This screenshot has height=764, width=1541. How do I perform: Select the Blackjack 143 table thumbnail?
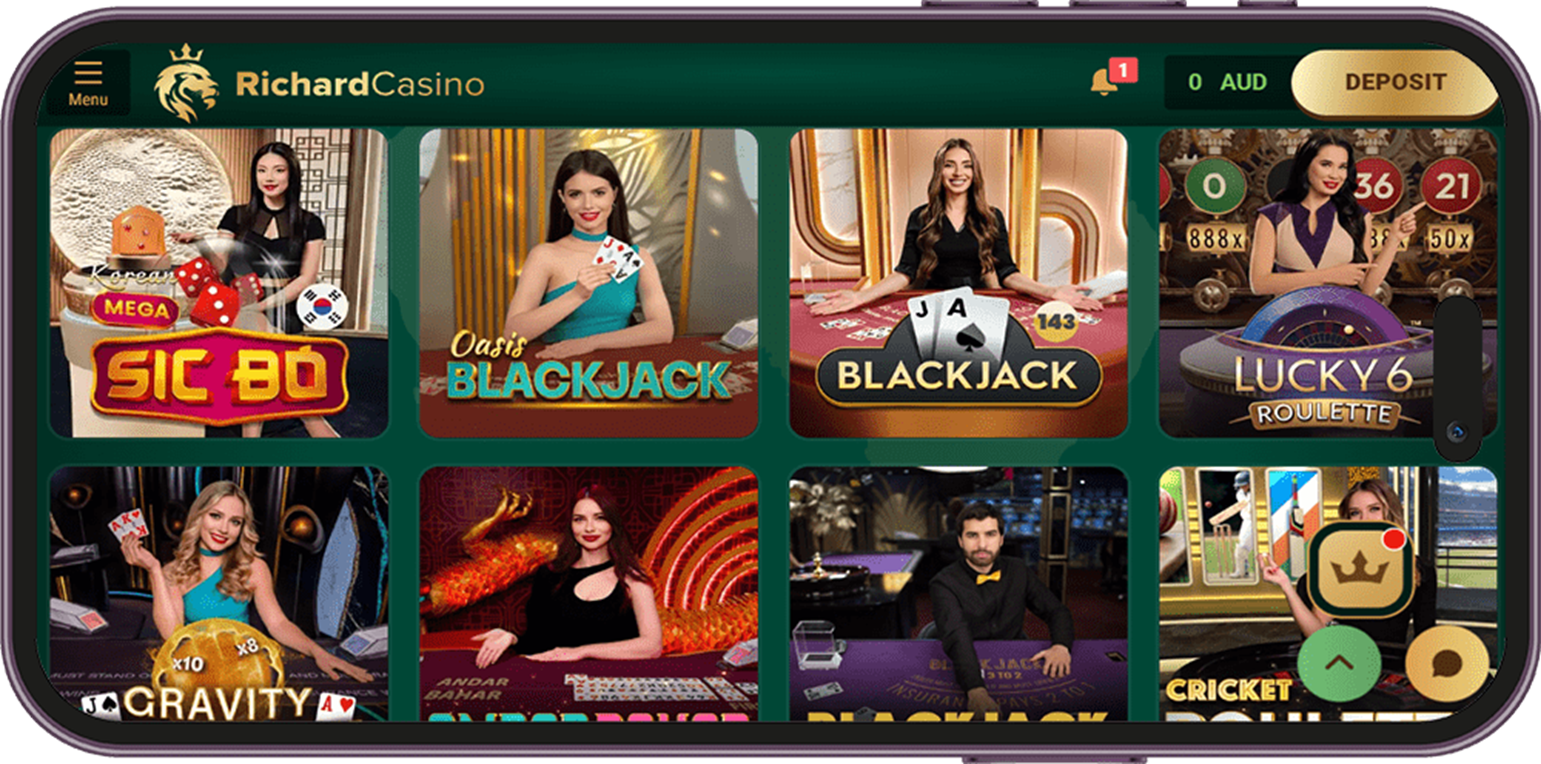[958, 283]
